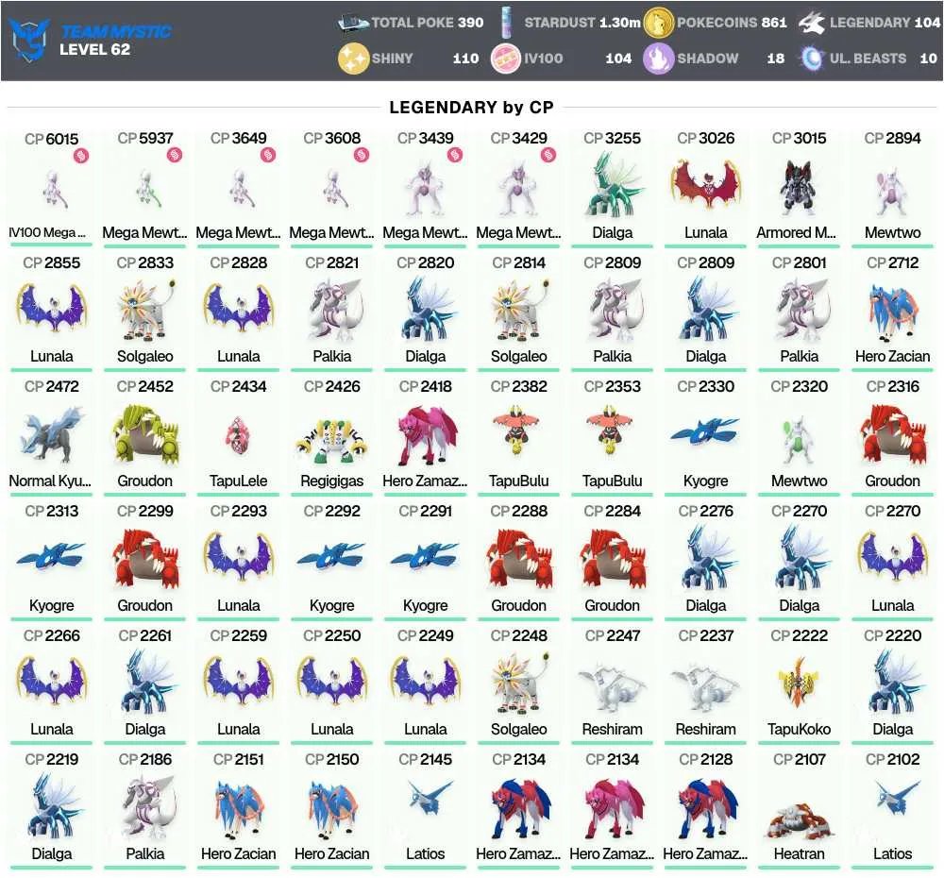
Task: Click the "IV100 Mega ..." name label
Action: 47,232
